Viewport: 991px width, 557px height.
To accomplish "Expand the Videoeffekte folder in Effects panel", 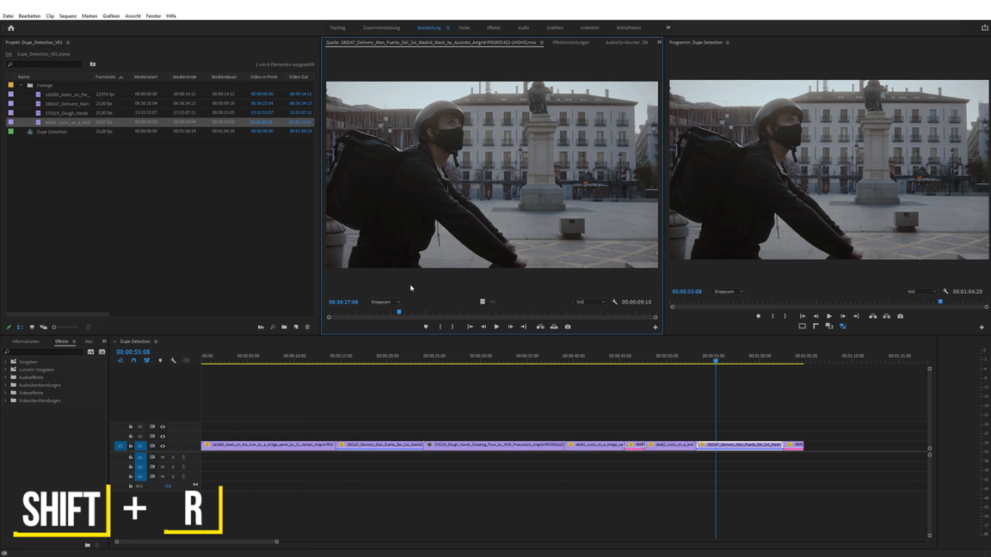I will point(6,393).
